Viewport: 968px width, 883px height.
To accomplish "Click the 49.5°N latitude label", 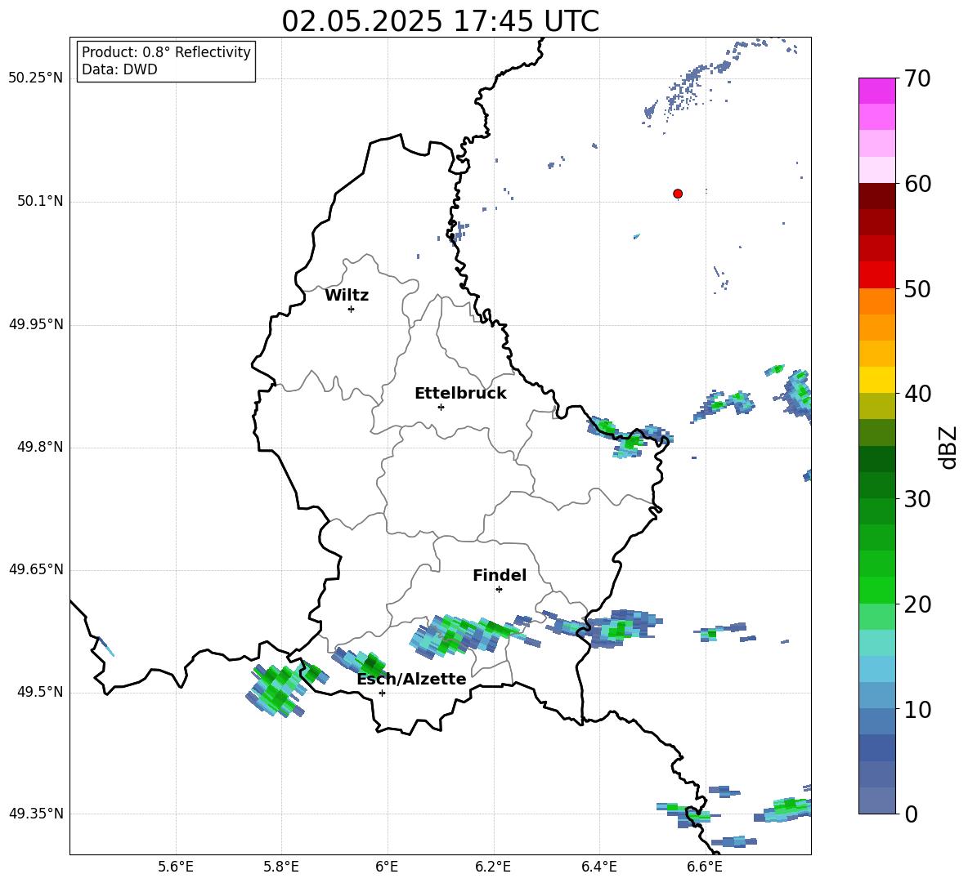I will tap(40, 693).
